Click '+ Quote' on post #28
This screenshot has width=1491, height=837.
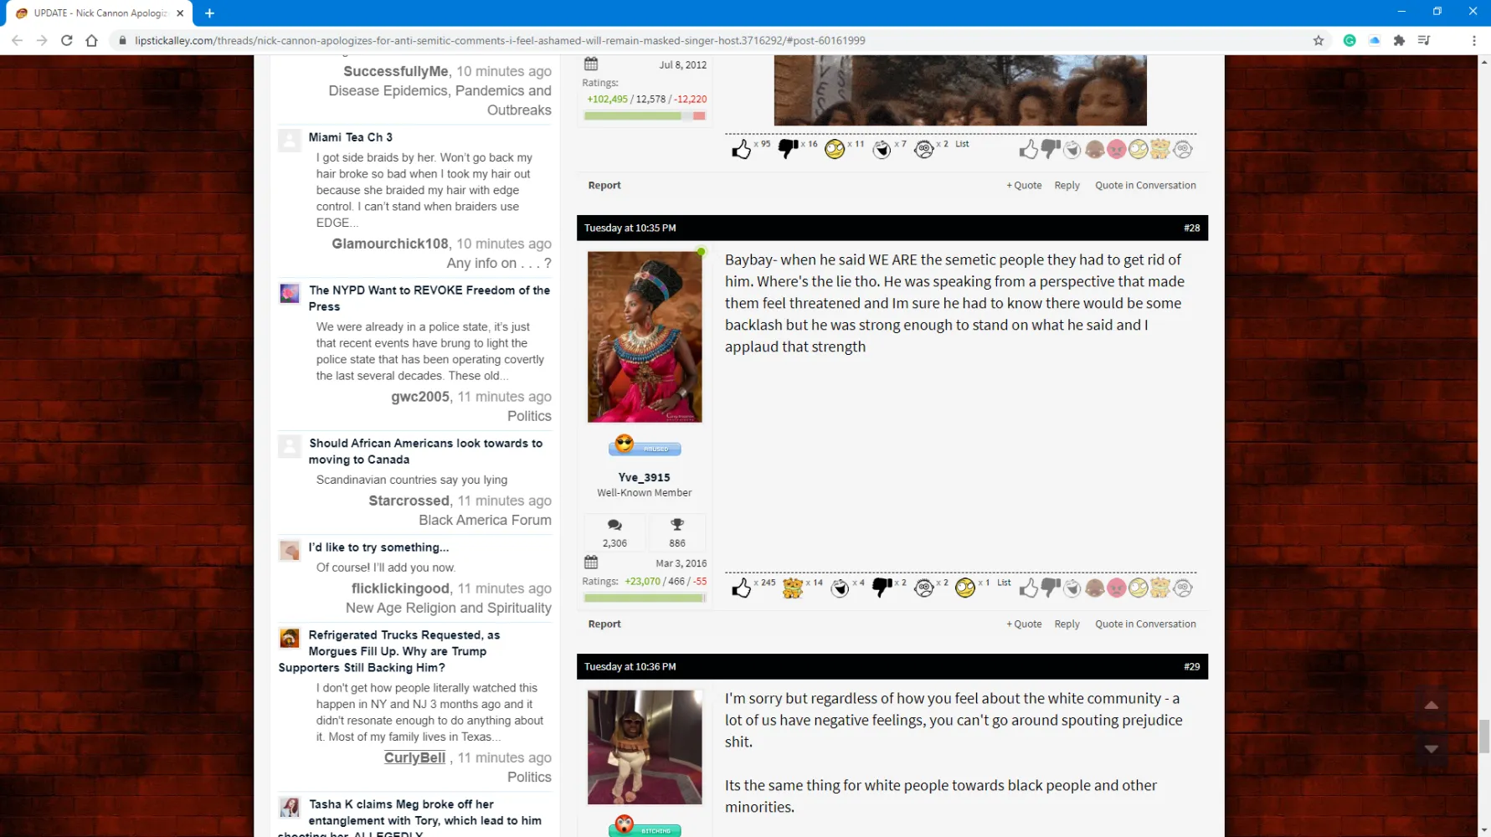1024,624
